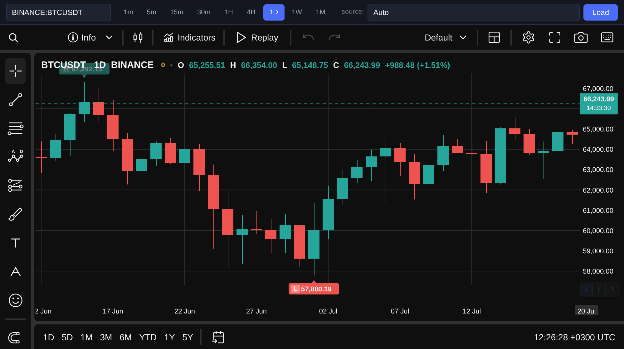Select the anchored text letter A tool
The height and width of the screenshot is (349, 624).
(15, 272)
